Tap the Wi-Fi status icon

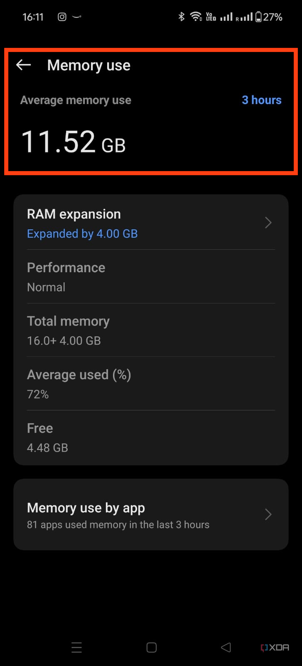195,17
